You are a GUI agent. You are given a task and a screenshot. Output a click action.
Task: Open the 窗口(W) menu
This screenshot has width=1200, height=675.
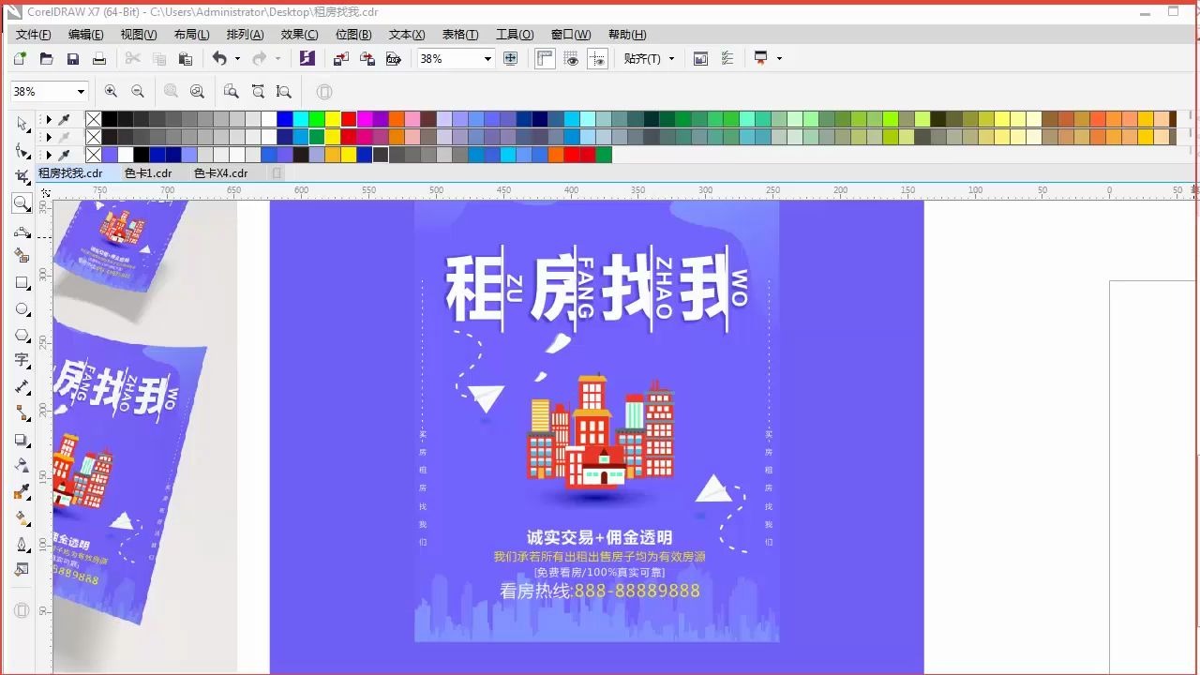point(571,35)
